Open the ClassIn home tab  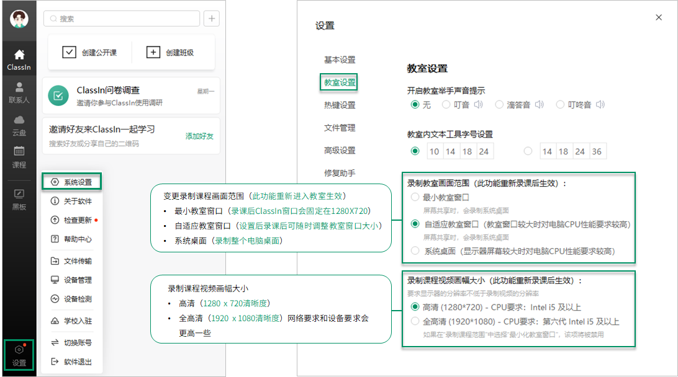19,60
